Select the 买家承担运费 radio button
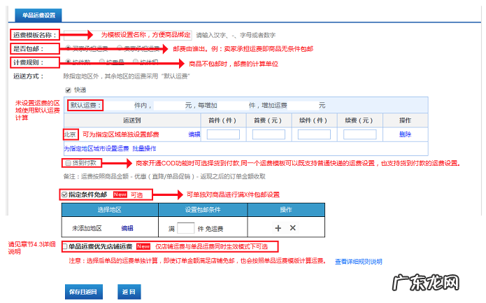Viewport: 486px width, 303px height. (69, 48)
